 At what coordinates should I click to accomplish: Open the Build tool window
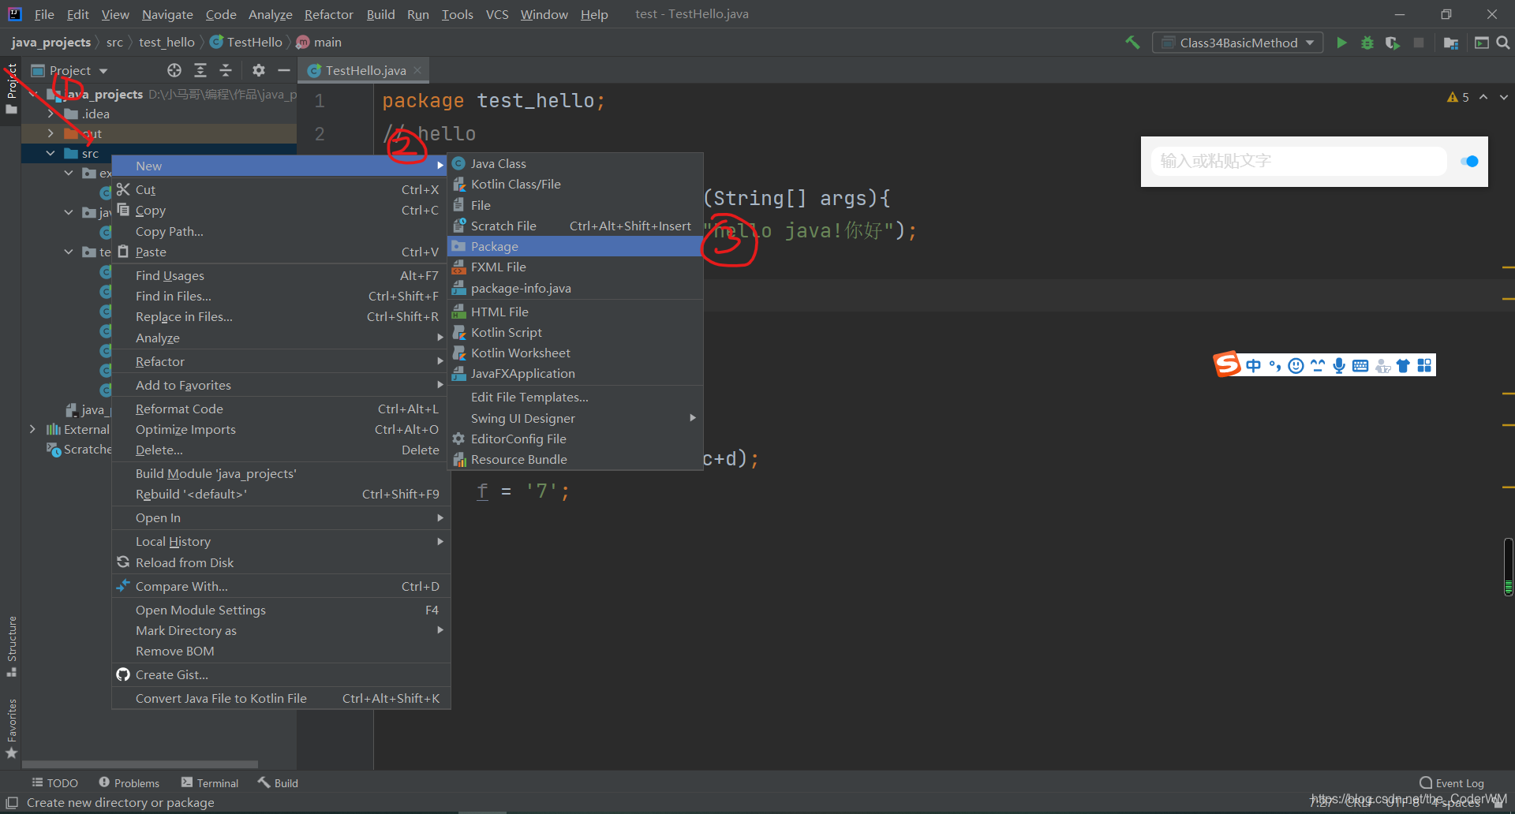(278, 783)
